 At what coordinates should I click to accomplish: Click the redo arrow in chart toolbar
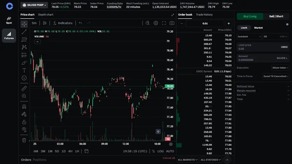[x=88, y=23]
